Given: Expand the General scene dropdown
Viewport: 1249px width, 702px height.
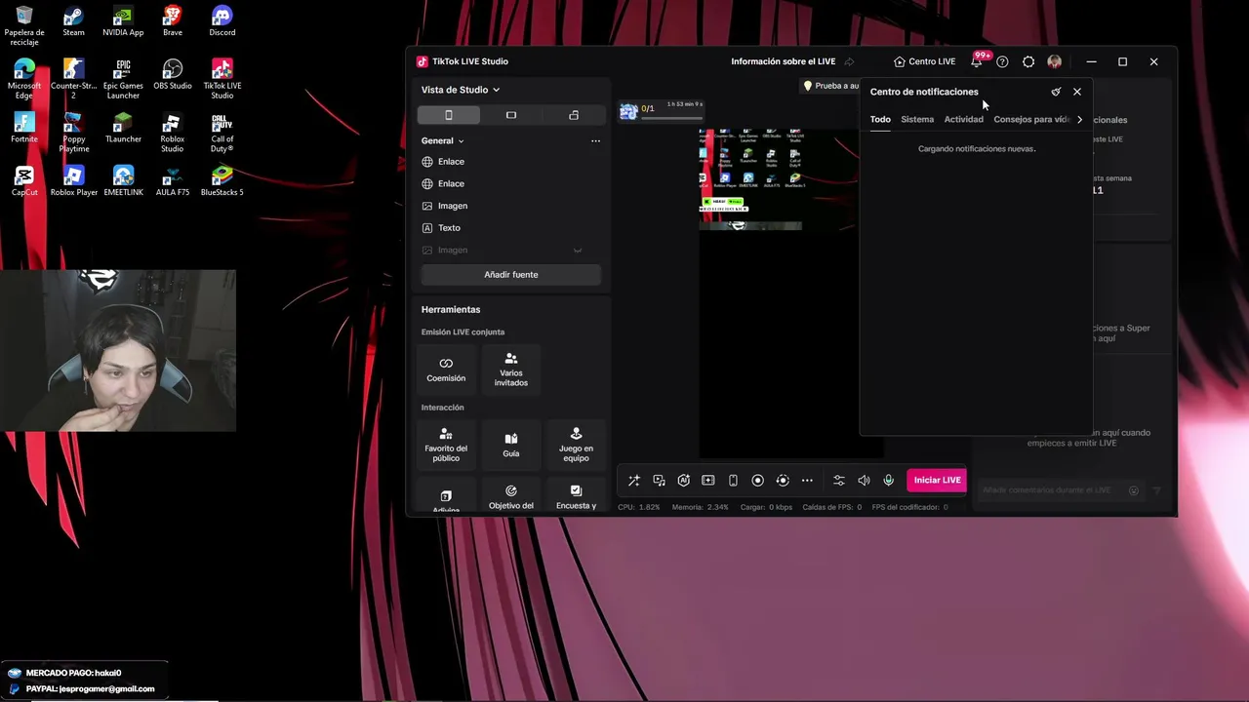Looking at the screenshot, I should (443, 140).
